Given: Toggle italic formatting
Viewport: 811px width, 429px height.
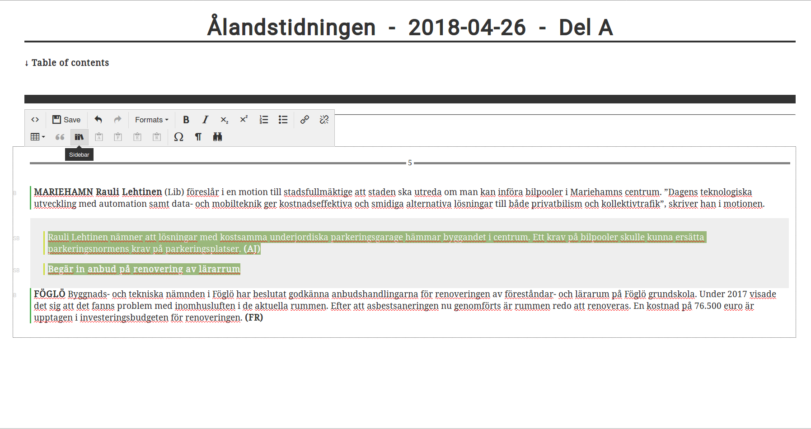Looking at the screenshot, I should click(x=205, y=120).
